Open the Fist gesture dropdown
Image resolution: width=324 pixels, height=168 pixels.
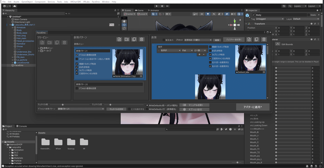click(188, 51)
